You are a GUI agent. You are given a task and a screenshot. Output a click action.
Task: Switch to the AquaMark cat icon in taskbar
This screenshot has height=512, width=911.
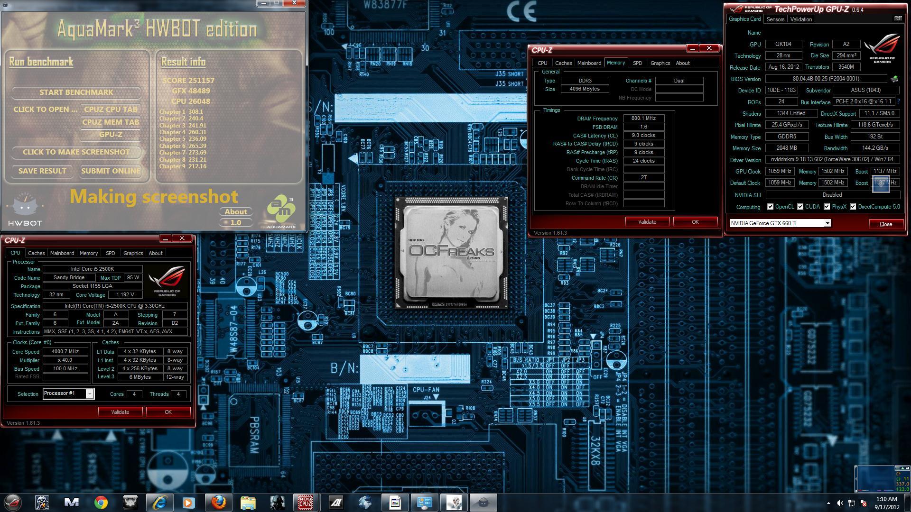pyautogui.click(x=483, y=503)
